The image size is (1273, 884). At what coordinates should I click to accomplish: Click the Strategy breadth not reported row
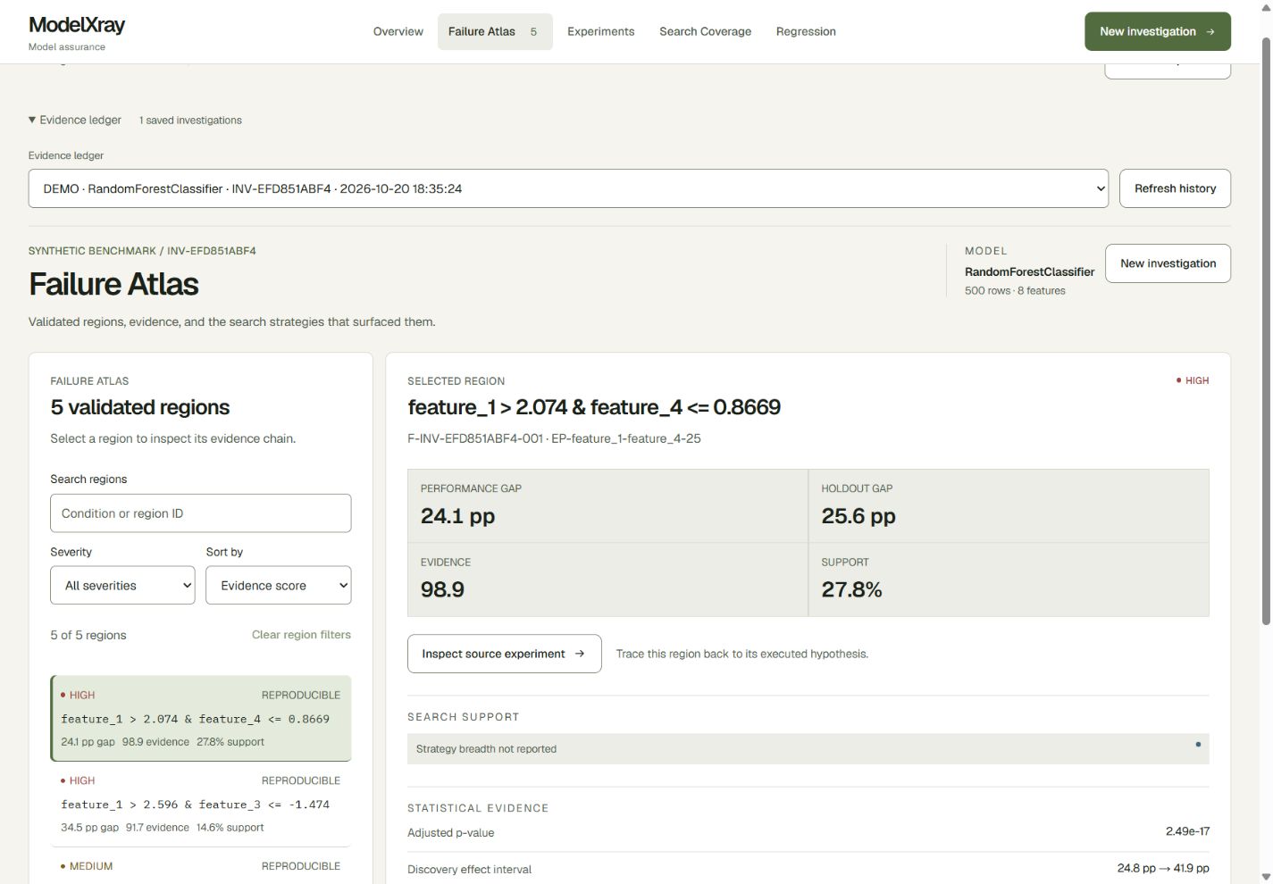point(808,749)
